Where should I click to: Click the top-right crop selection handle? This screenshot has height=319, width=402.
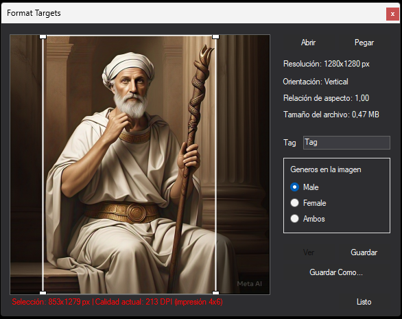pos(216,37)
